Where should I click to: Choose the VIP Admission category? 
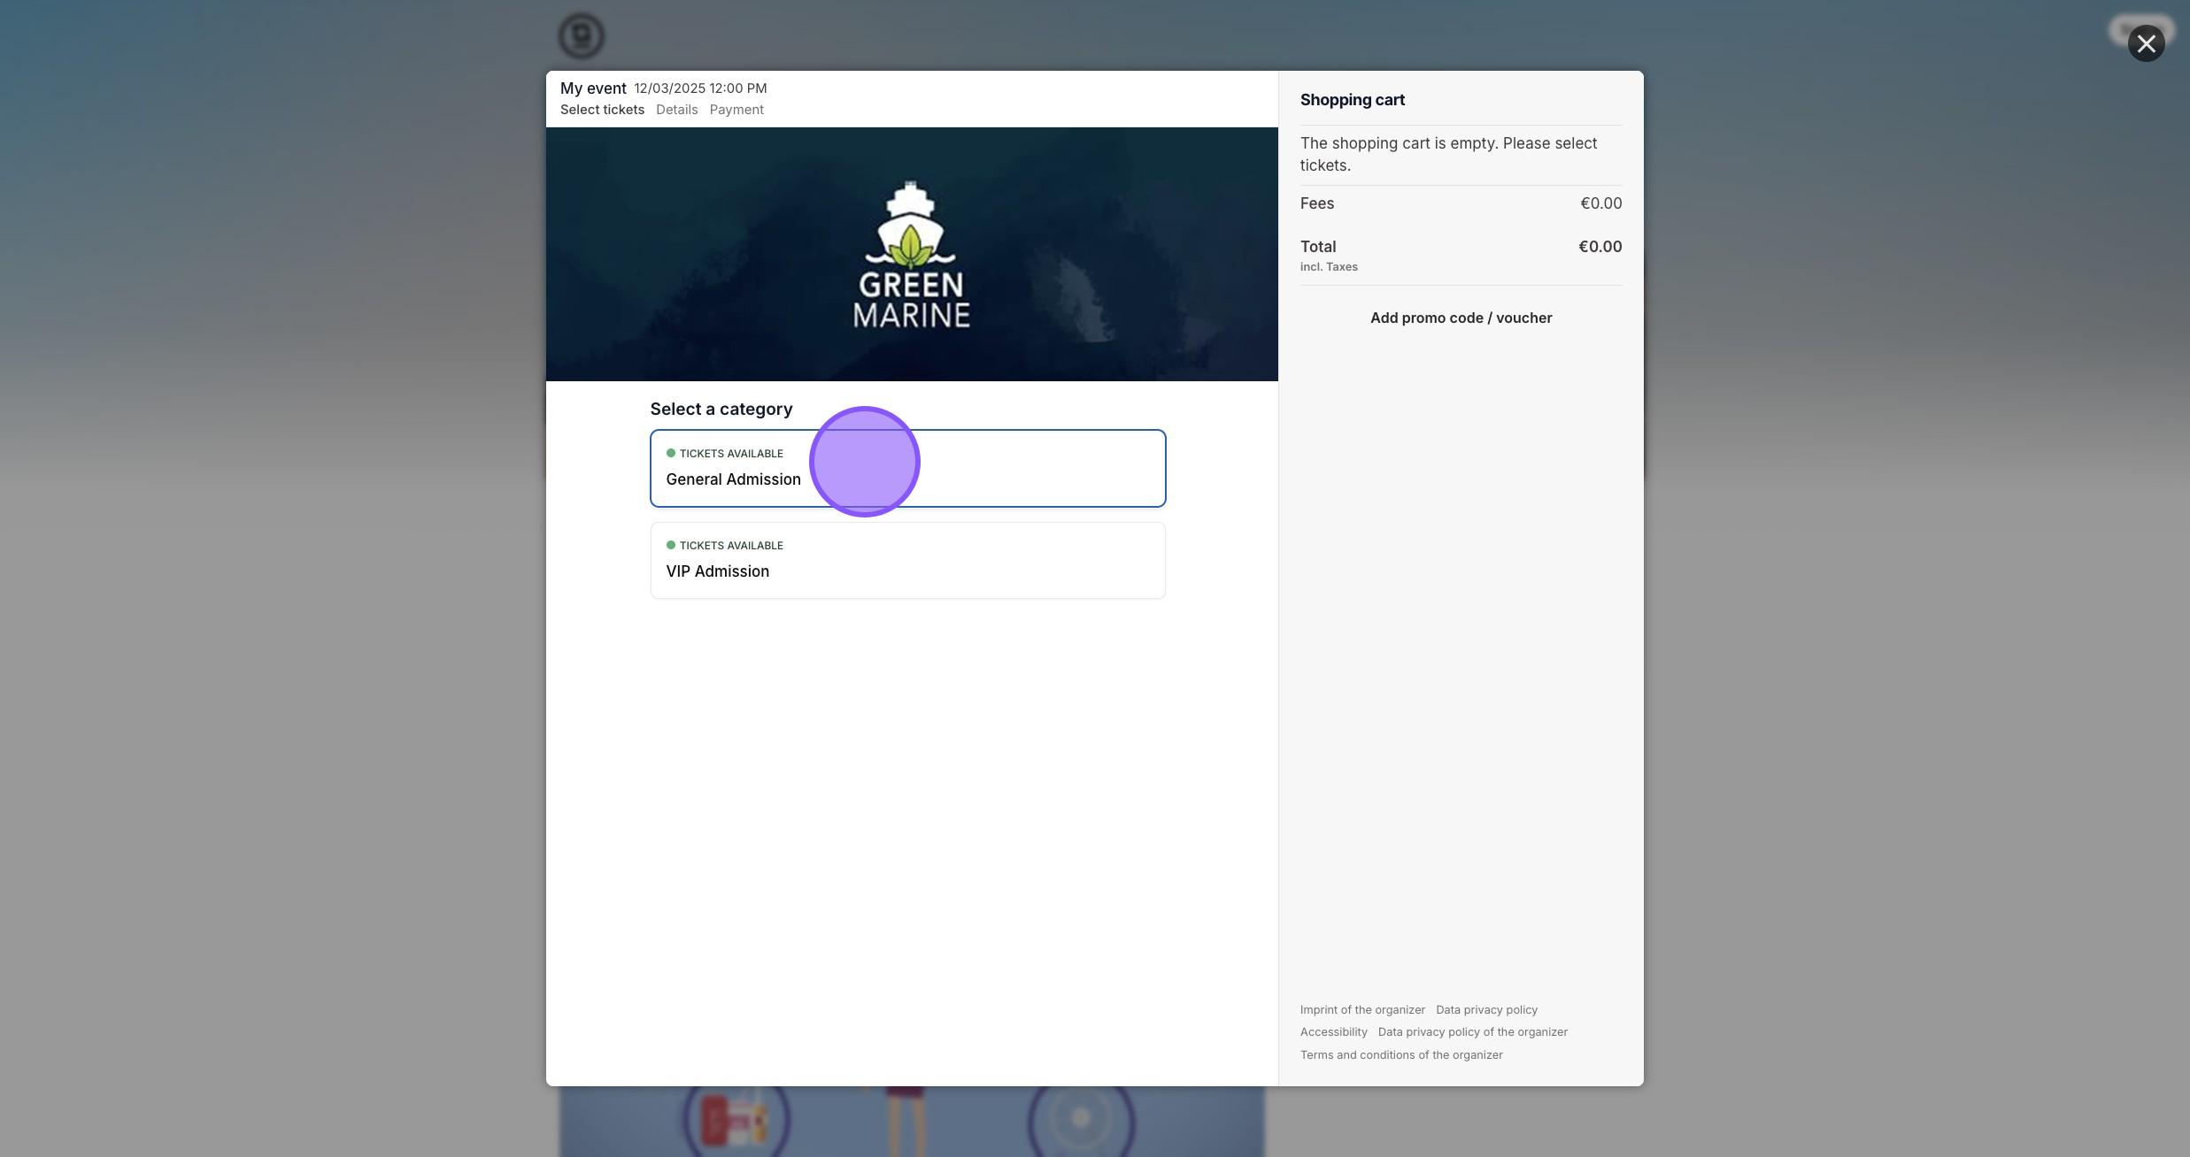point(907,560)
